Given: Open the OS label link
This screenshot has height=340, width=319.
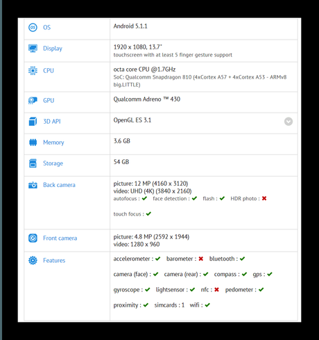Looking at the screenshot, I should pyautogui.click(x=46, y=27).
